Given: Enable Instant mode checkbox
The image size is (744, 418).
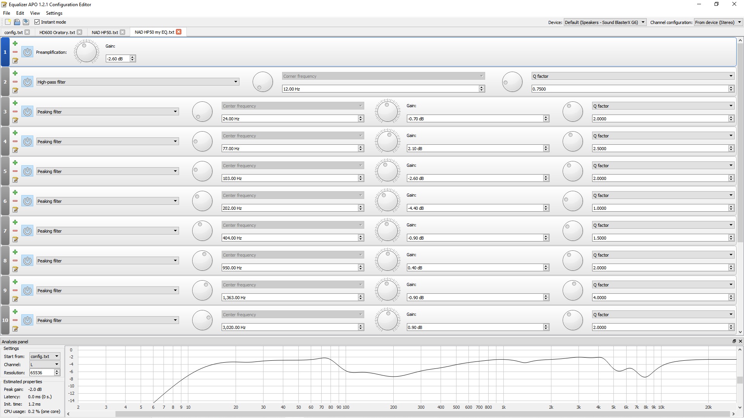Looking at the screenshot, I should [x=37, y=22].
